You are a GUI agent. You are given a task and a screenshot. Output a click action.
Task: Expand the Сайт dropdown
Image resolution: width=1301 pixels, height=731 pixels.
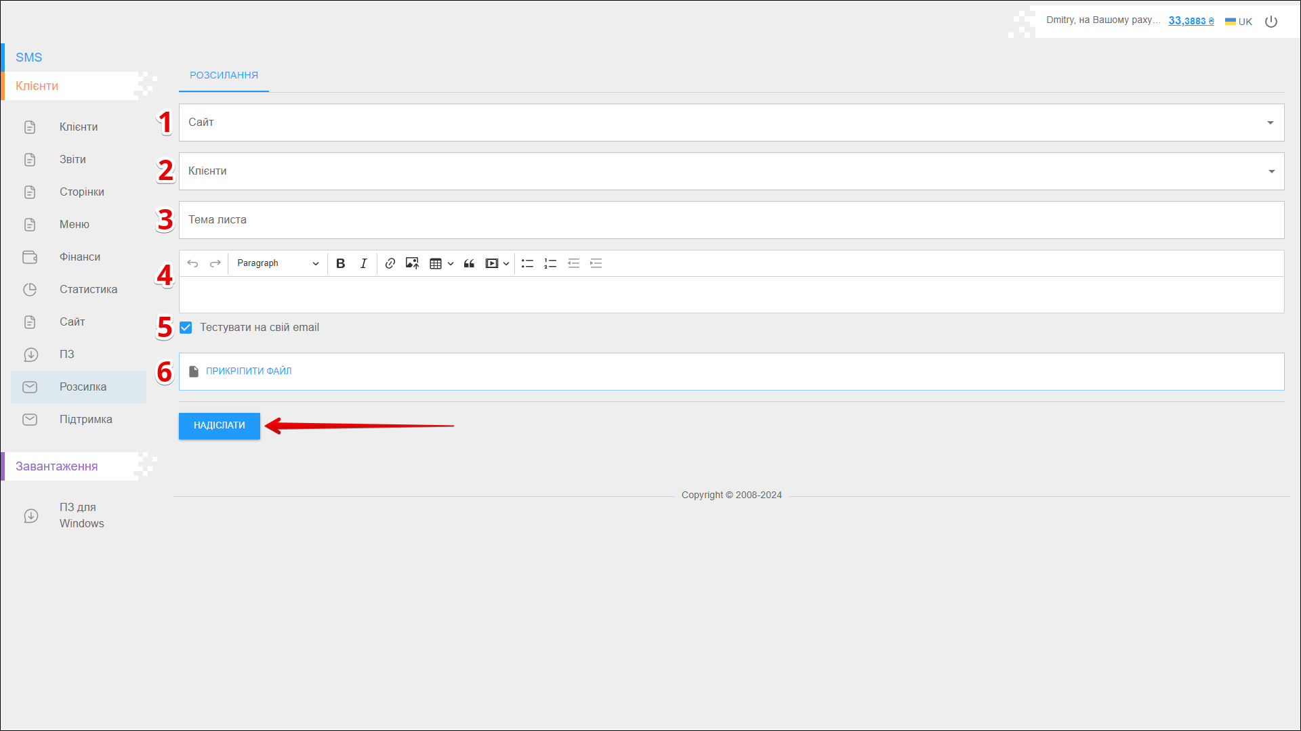pos(731,123)
